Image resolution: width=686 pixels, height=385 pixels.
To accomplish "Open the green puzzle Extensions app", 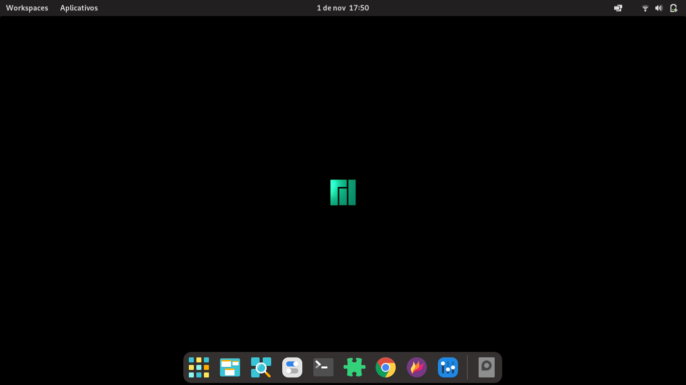I will coord(355,367).
